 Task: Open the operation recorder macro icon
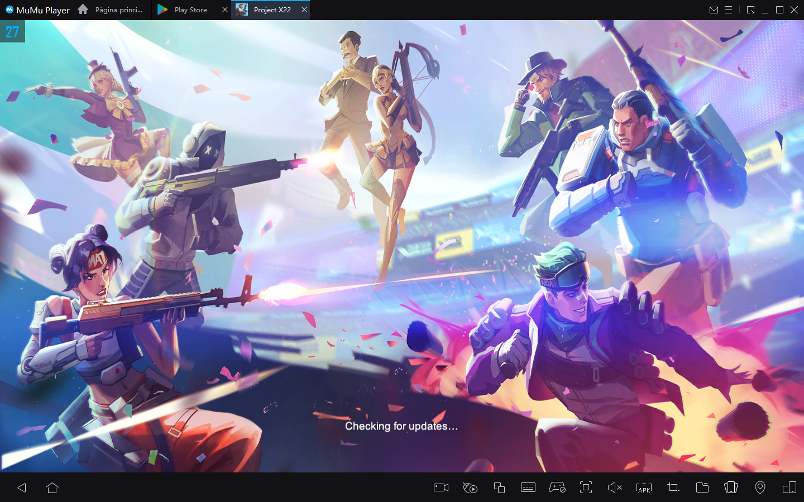pos(470,487)
